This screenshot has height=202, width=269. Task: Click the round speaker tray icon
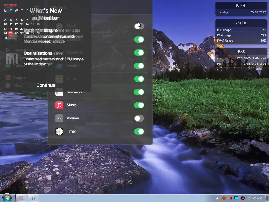[x=242, y=198]
